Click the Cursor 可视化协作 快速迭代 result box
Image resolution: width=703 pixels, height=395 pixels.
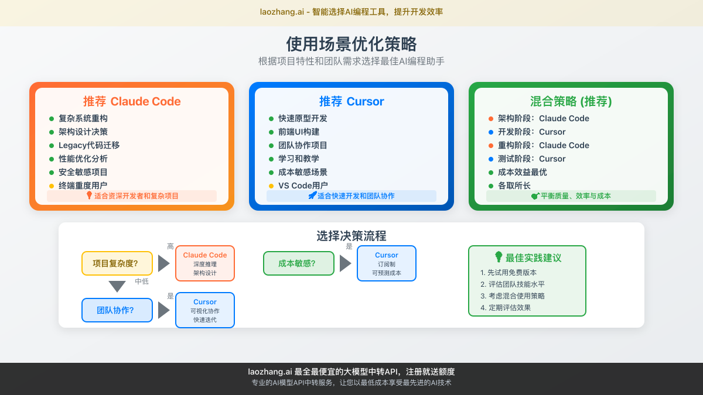click(205, 310)
